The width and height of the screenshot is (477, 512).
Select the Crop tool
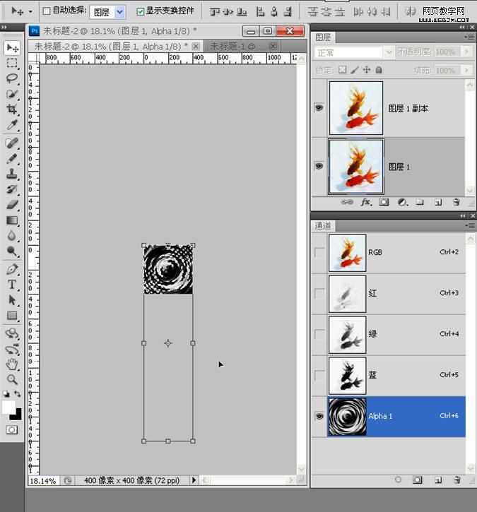[13, 109]
